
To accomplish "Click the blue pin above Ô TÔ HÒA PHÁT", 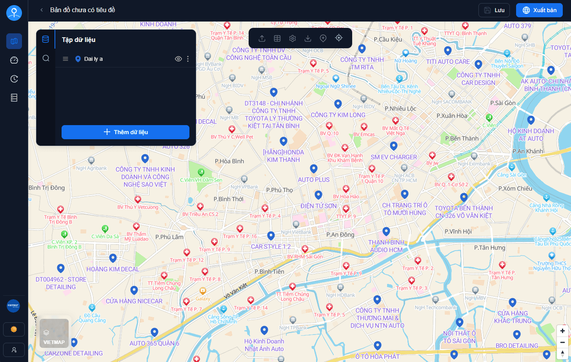I will tap(377, 346).
